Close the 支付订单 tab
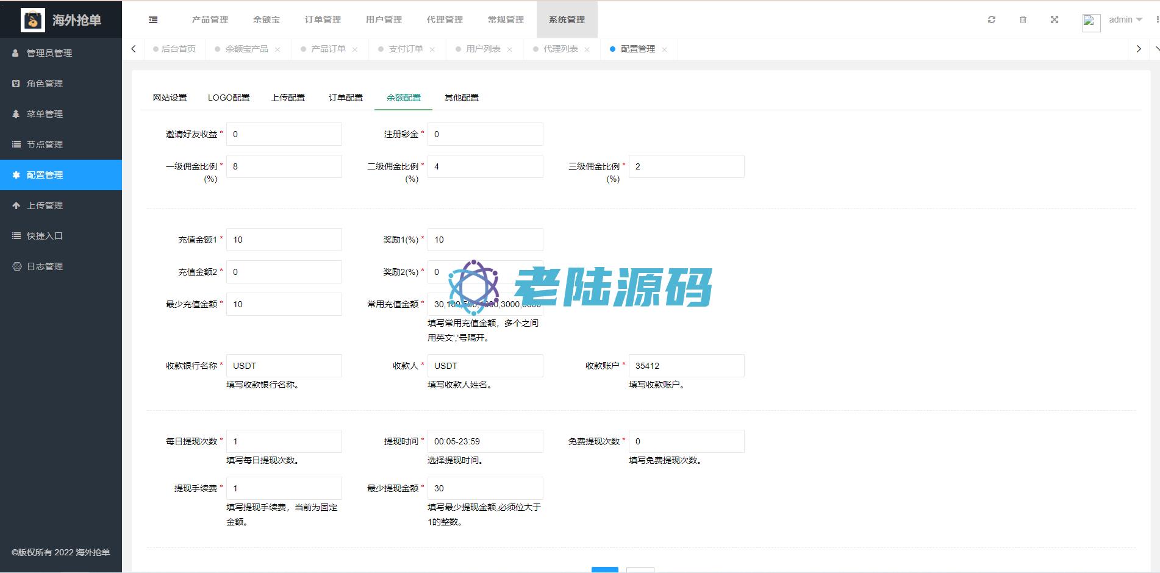Image resolution: width=1160 pixels, height=573 pixels. pos(432,49)
